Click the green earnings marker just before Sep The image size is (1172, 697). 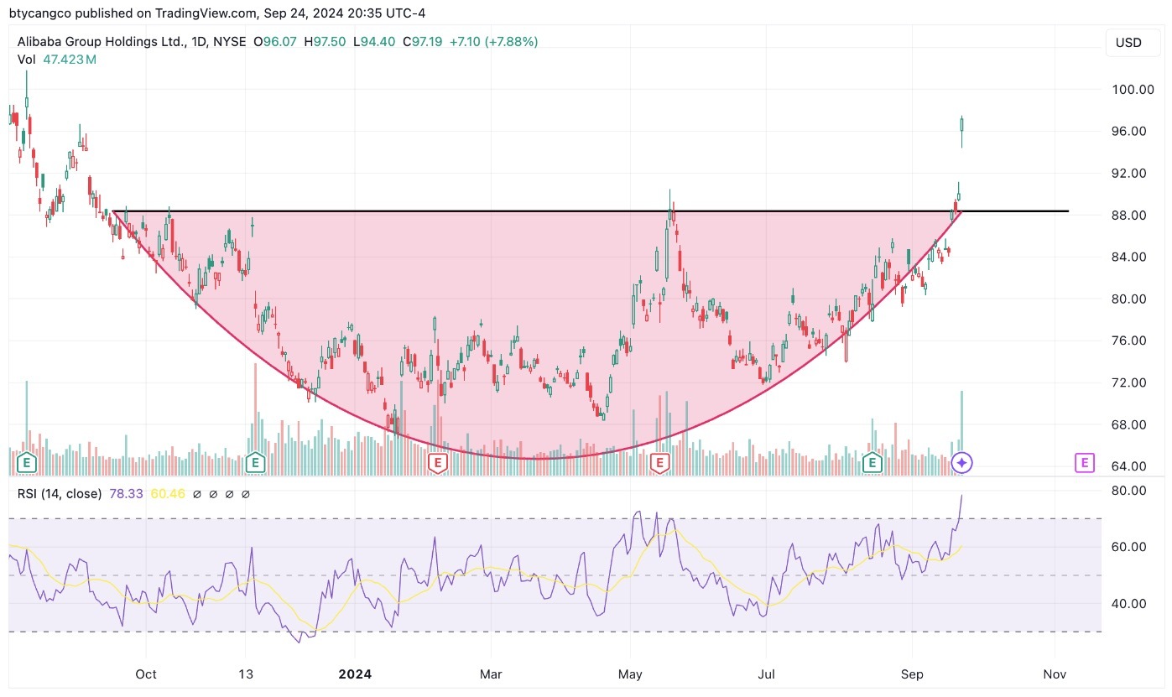(872, 462)
